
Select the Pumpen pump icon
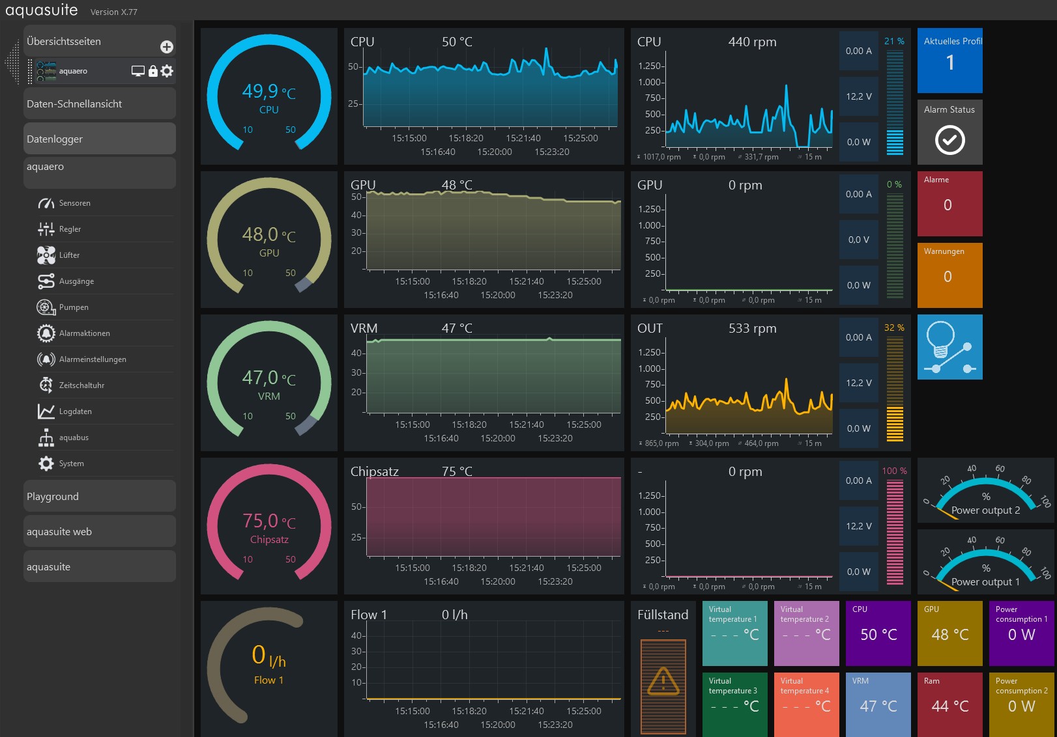(x=46, y=307)
